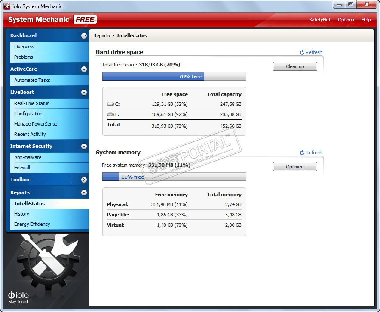Open Recent Activity
The height and width of the screenshot is (312, 380).
click(50, 135)
